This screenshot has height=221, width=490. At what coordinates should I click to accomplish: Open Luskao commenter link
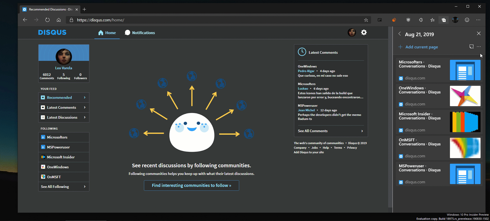tap(303, 89)
